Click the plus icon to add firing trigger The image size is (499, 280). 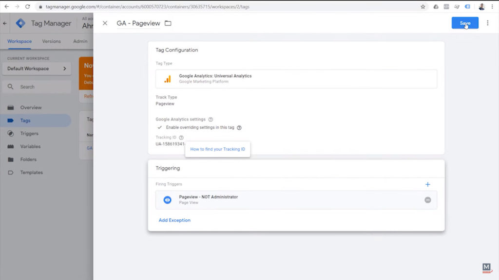click(428, 184)
